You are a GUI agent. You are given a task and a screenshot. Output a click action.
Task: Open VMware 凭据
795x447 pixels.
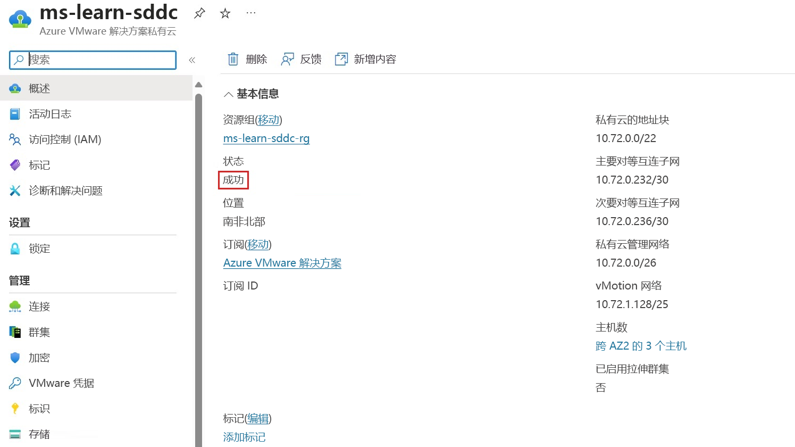coord(61,383)
